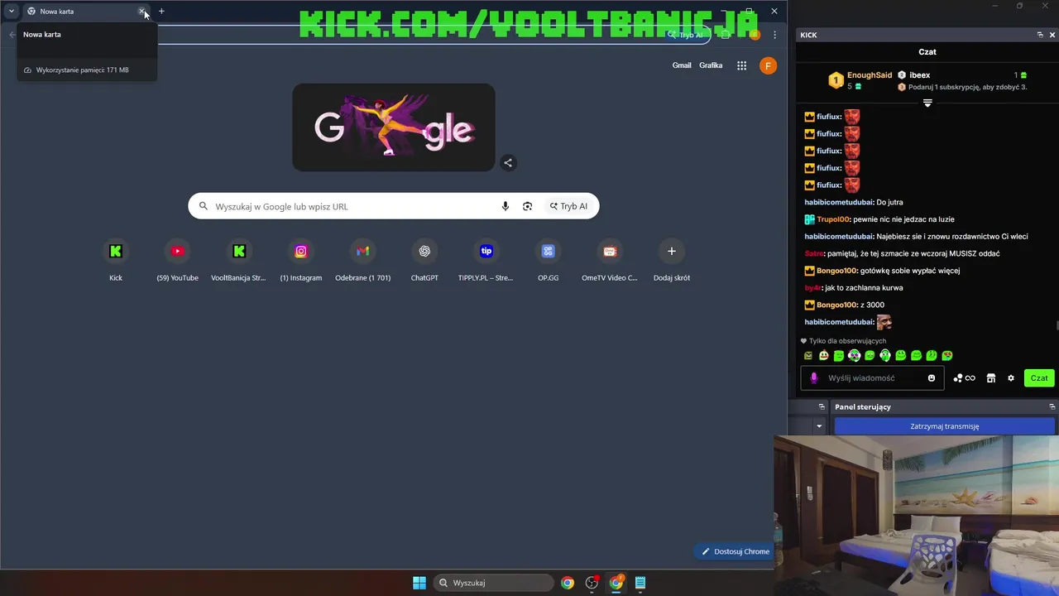1059x596 pixels.
Task: Open Google Lens image search icon
Action: click(528, 206)
